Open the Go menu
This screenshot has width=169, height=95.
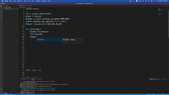[x=29, y=1]
